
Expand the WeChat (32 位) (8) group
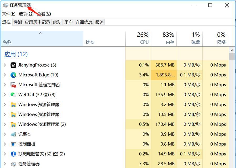coord(5,95)
